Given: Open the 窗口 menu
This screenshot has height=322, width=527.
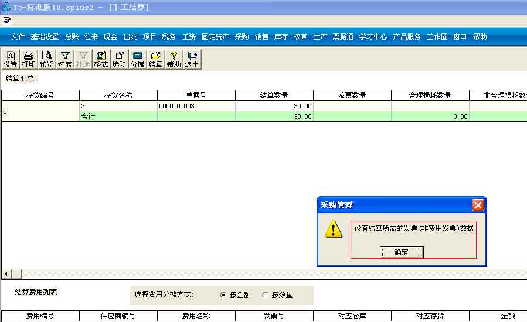Looking at the screenshot, I should (460, 37).
